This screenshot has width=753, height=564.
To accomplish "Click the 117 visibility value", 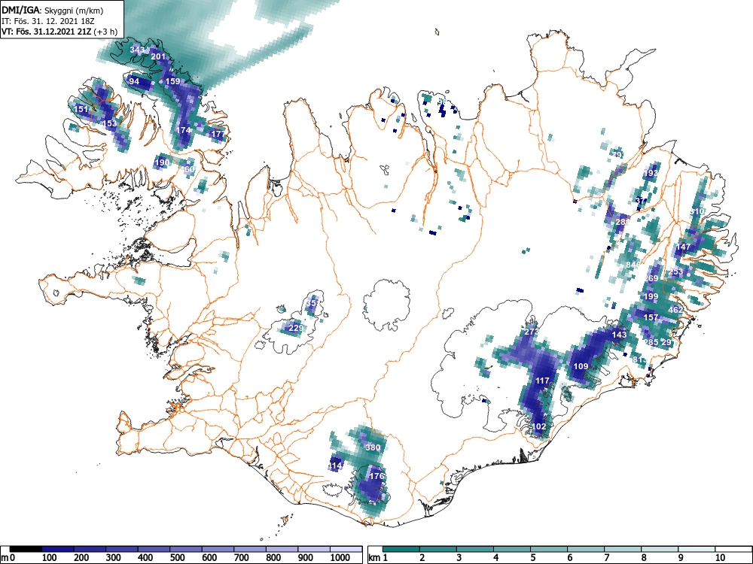I will (542, 381).
